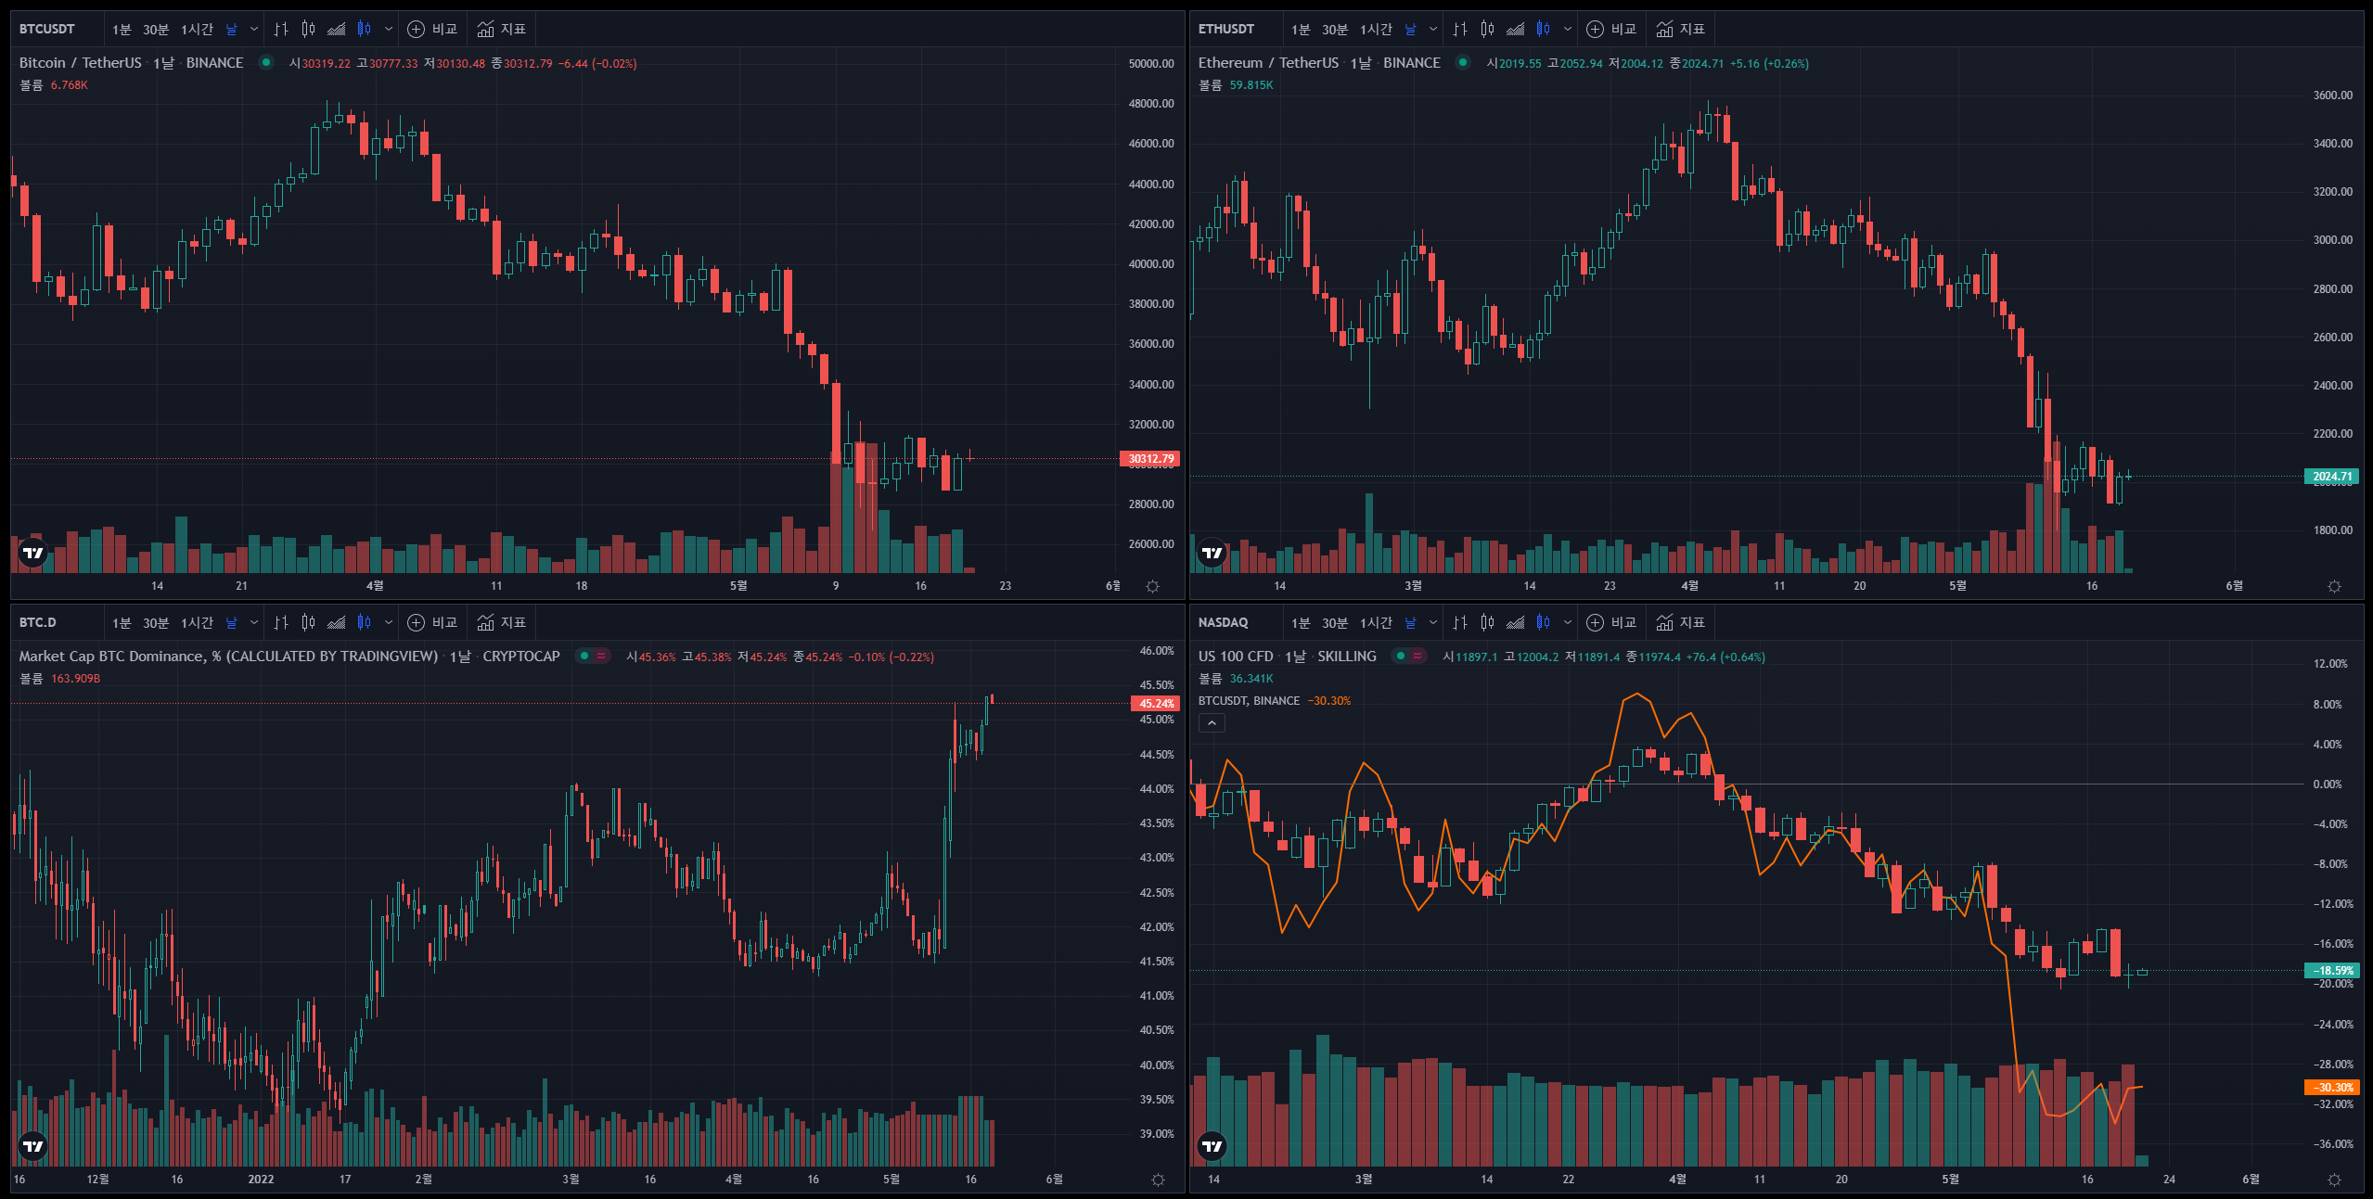The image size is (2373, 1199).
Task: Click market status indicator on Ethereum chart
Action: point(1463,62)
